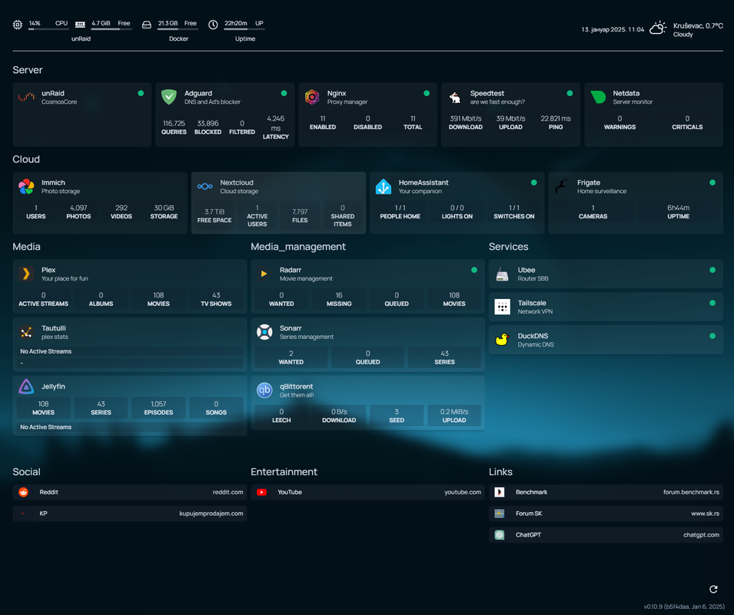Viewport: 734px width, 615px height.
Task: Click the Tautulli No Active Streams row
Action: click(x=130, y=351)
